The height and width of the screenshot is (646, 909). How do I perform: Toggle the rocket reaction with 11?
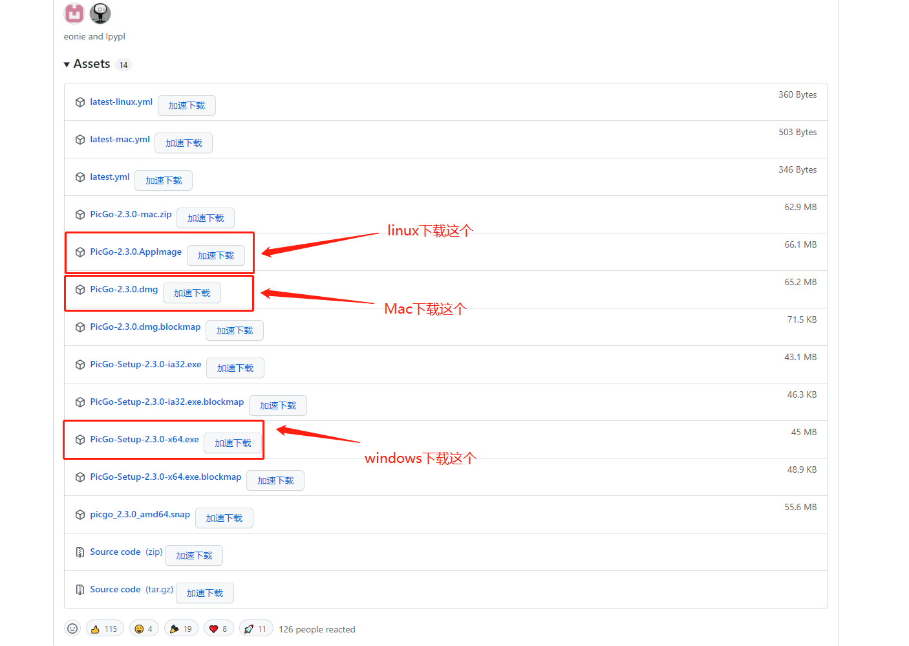click(256, 629)
